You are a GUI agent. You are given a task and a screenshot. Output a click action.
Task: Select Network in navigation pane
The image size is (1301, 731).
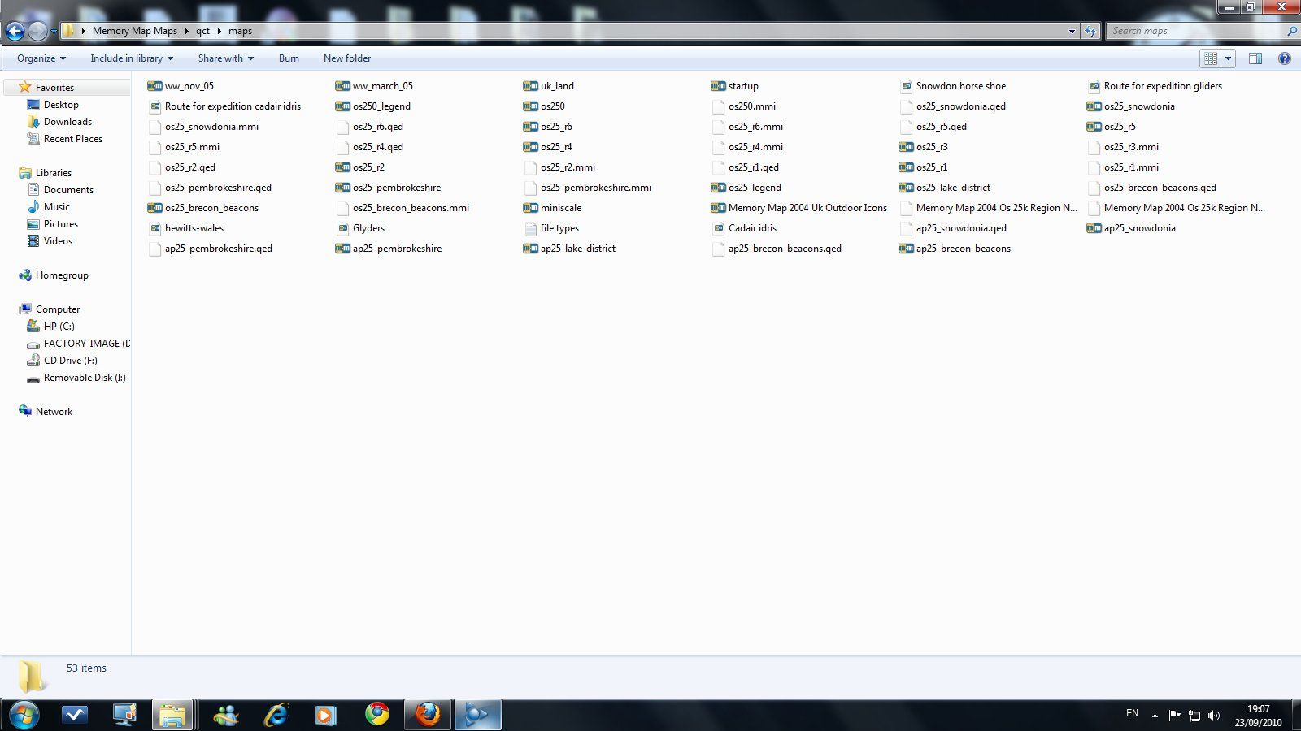pos(54,412)
